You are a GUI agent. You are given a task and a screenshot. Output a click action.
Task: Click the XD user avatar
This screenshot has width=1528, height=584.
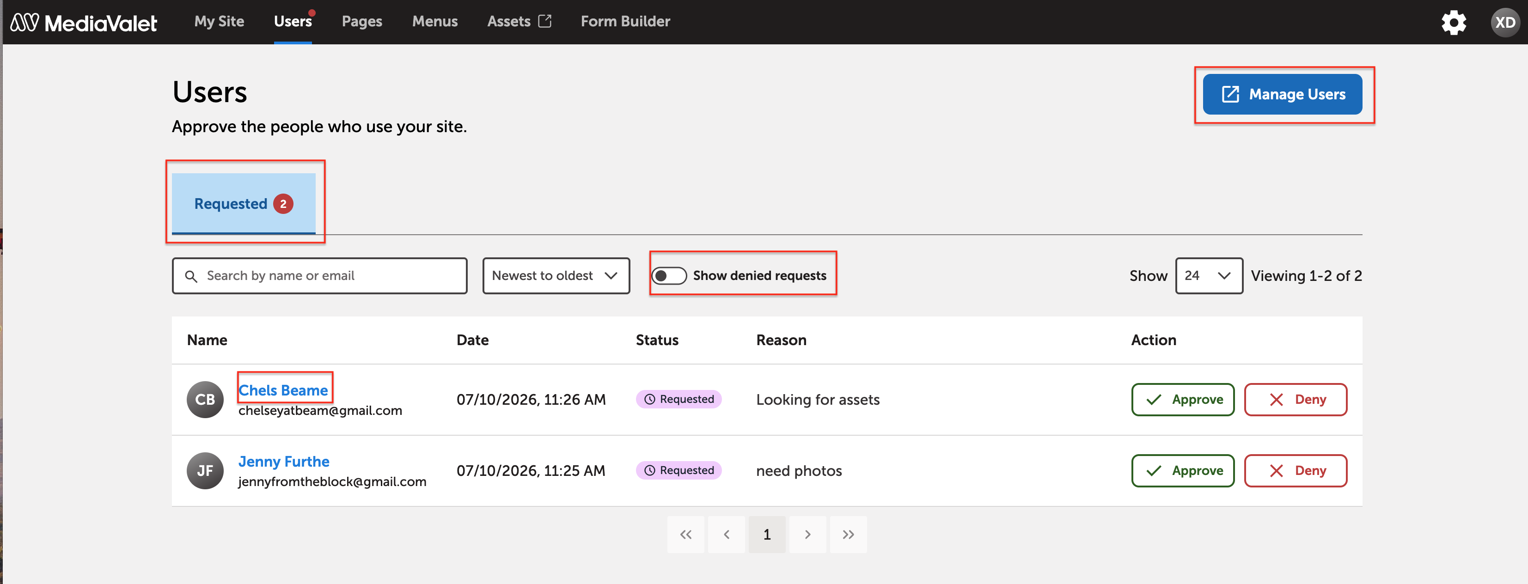(x=1505, y=23)
